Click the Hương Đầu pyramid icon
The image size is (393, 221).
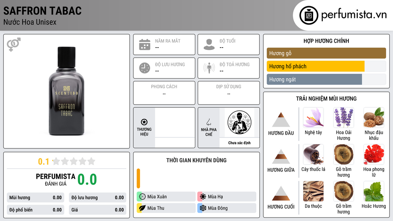tap(281, 120)
